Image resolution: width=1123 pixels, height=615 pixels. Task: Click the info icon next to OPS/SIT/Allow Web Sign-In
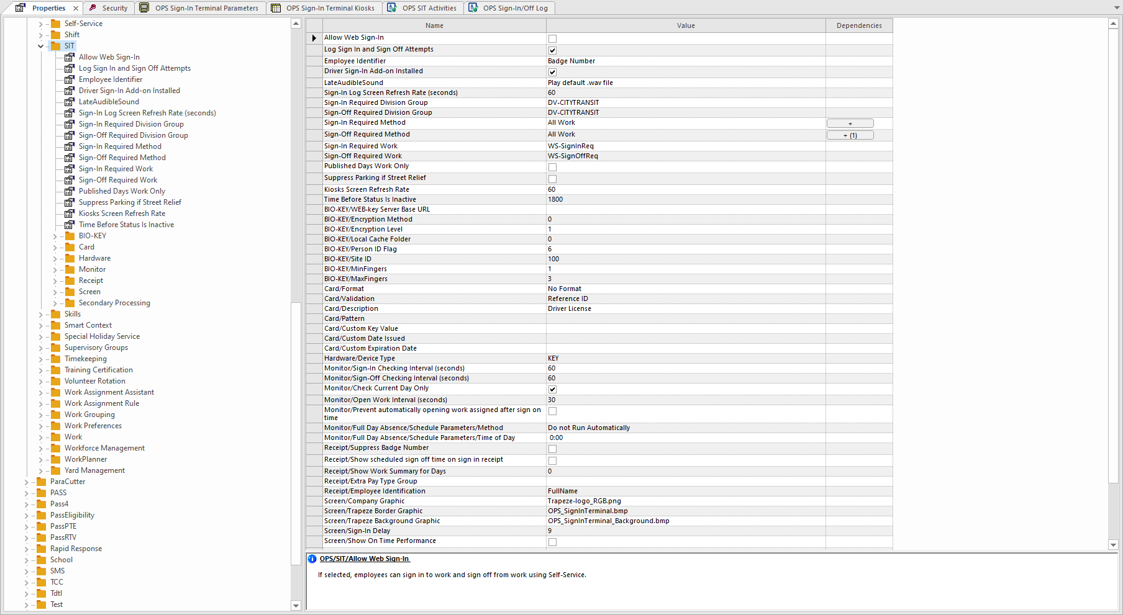pos(312,559)
